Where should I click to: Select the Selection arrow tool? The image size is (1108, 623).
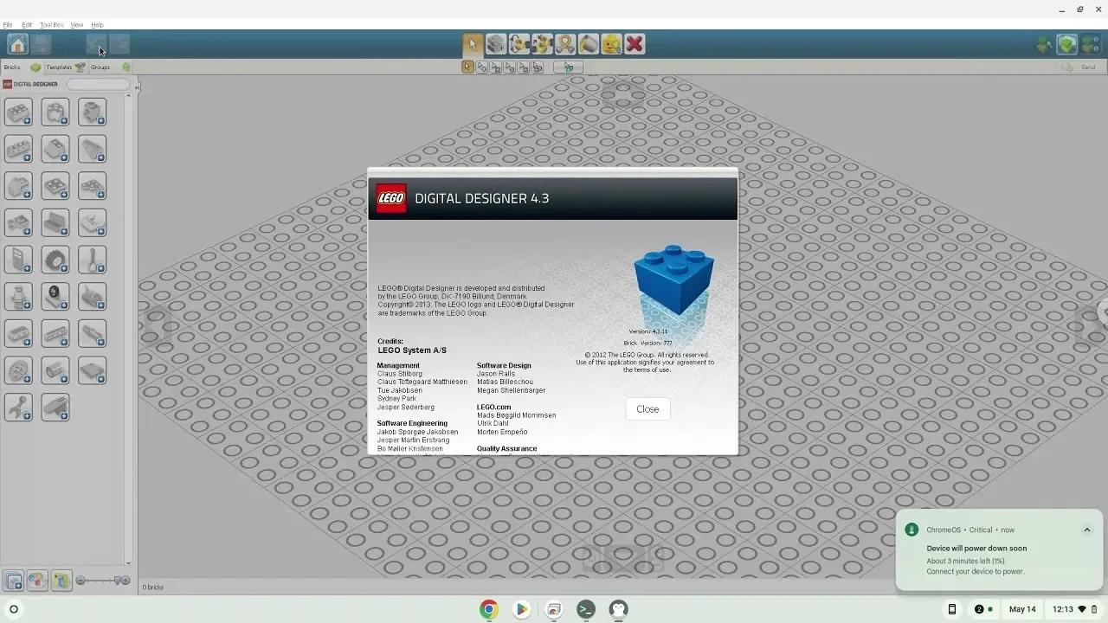click(x=473, y=44)
